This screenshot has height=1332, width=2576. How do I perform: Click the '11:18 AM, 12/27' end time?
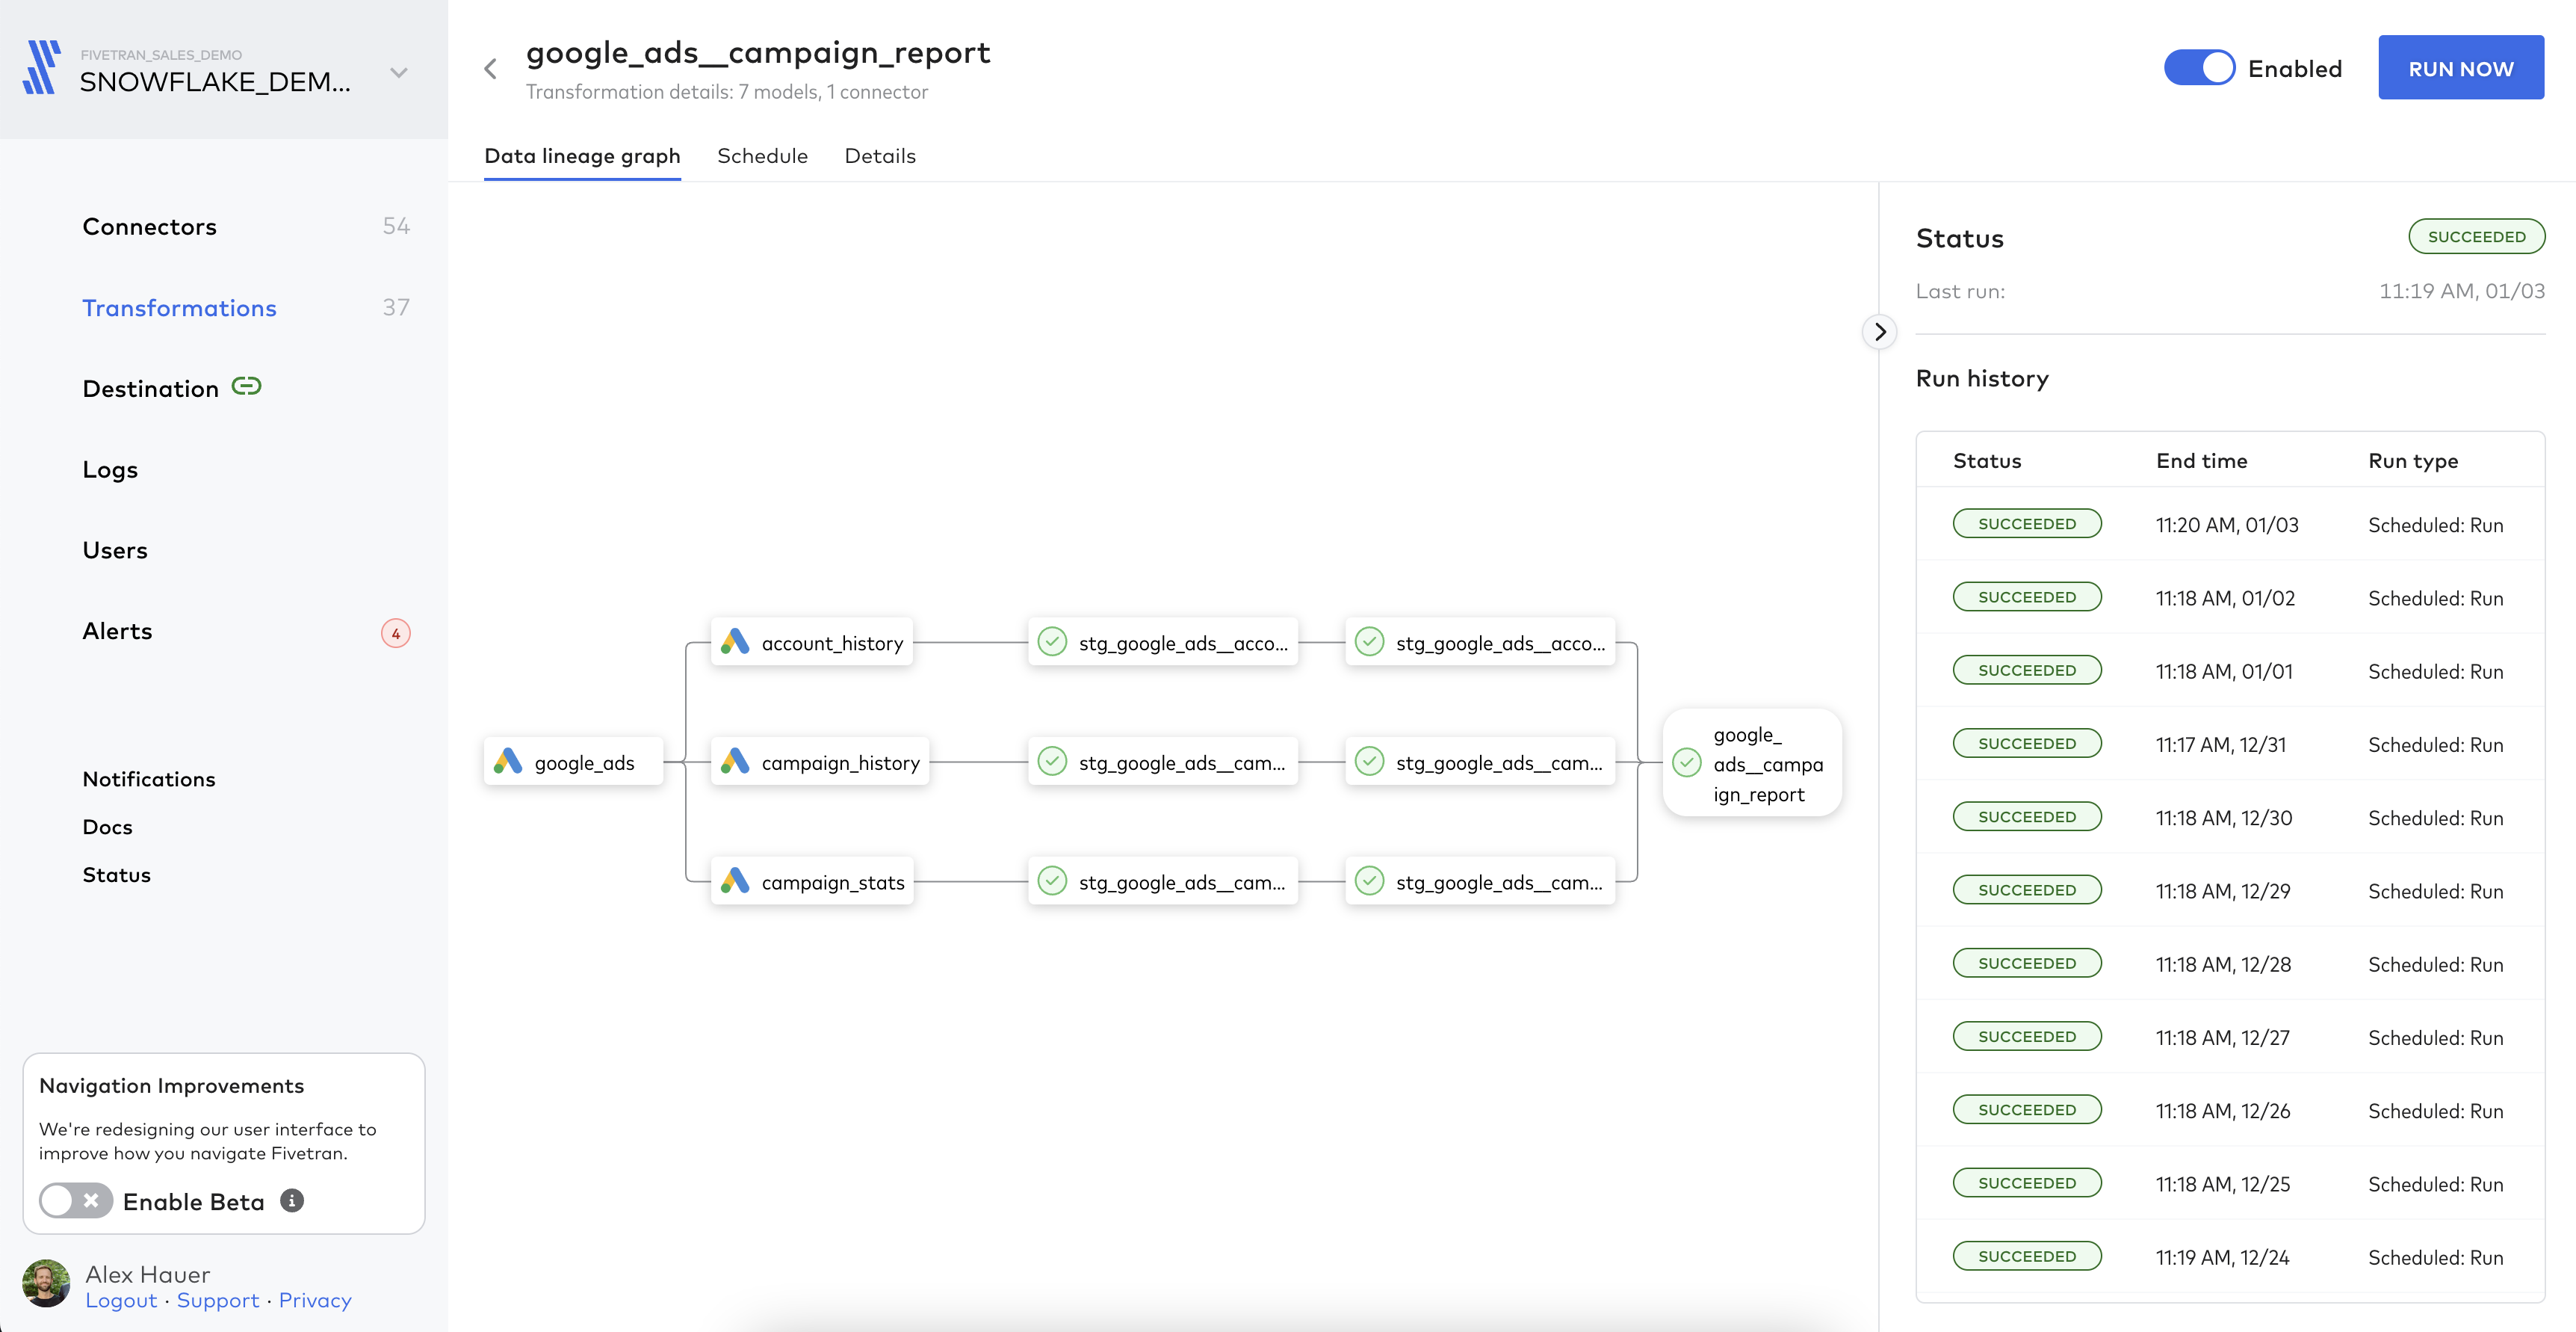(2223, 1037)
